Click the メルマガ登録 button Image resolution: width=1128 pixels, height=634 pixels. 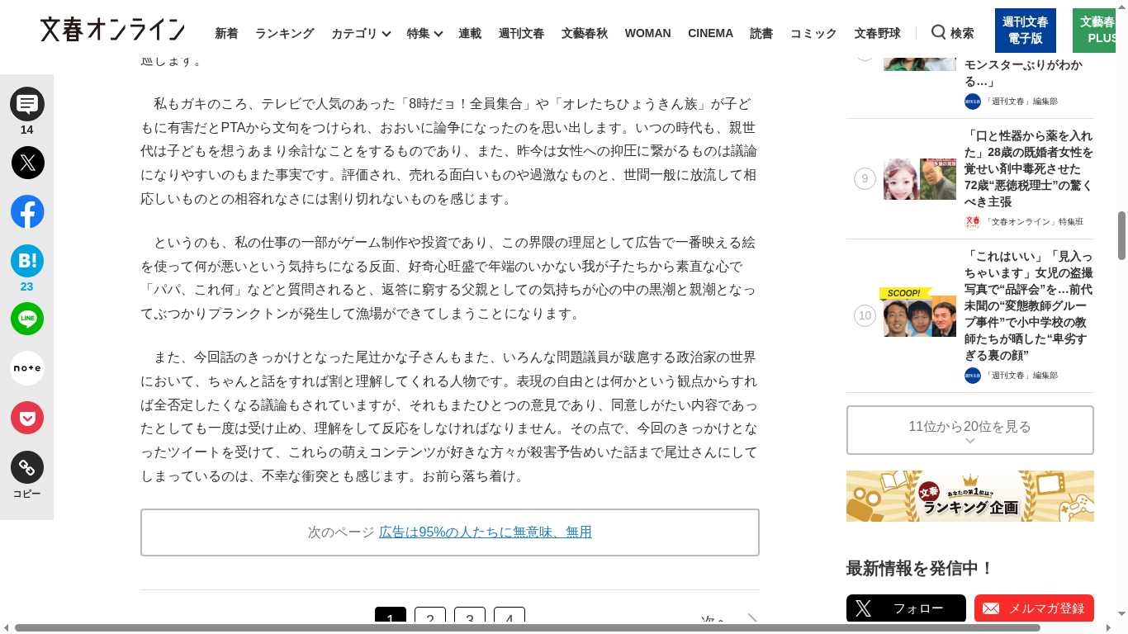[1033, 608]
